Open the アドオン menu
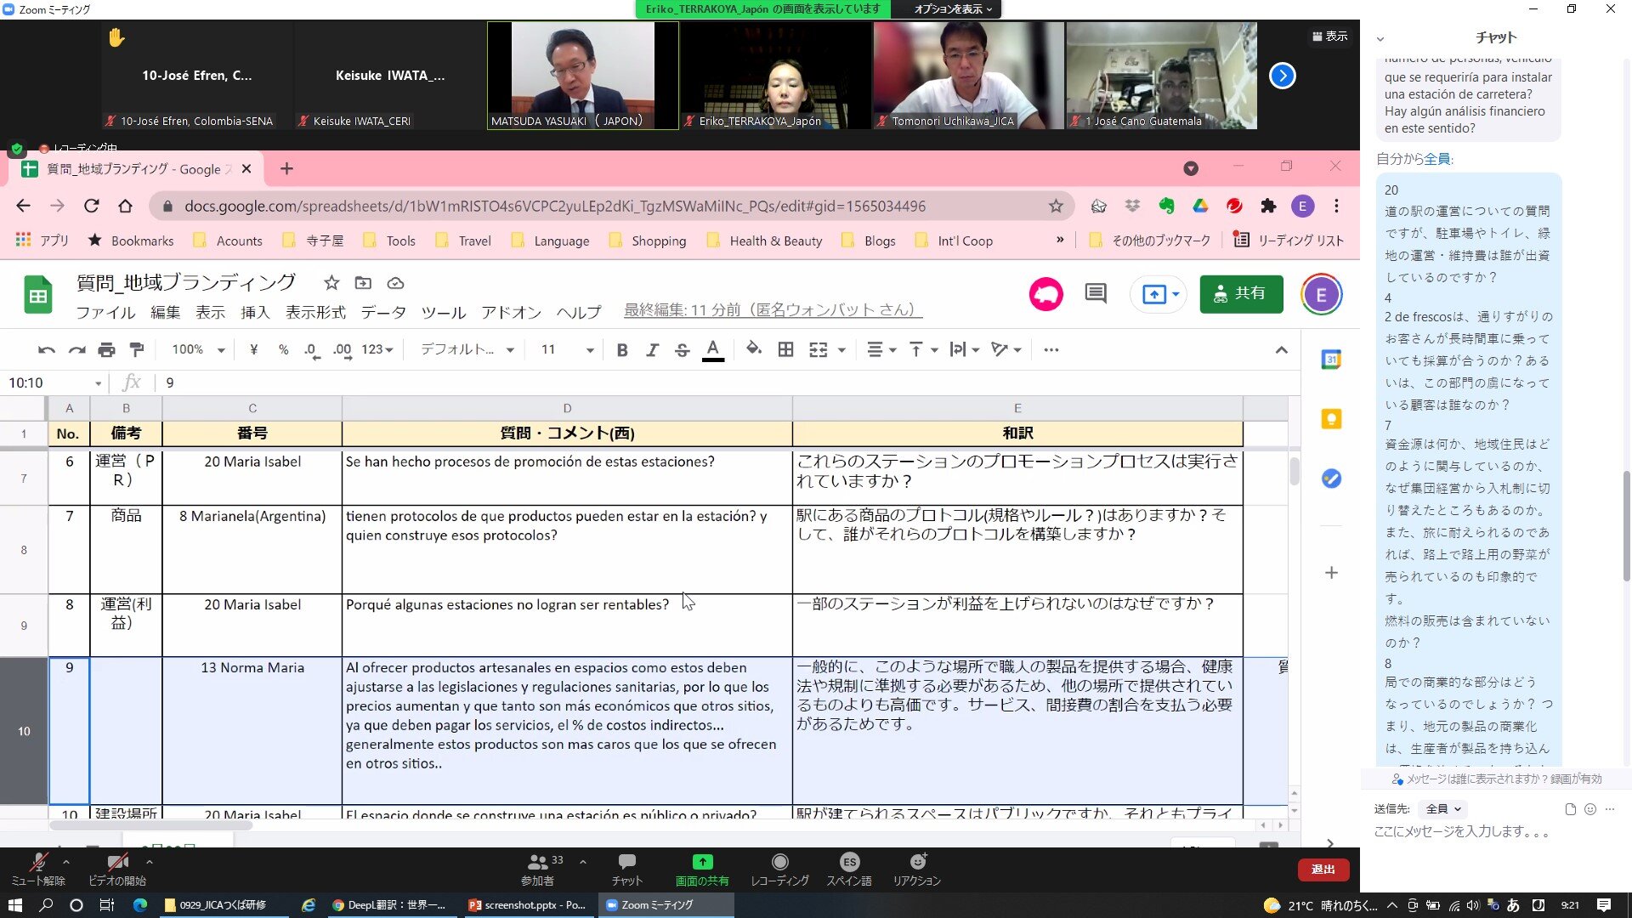Image resolution: width=1632 pixels, height=918 pixels. [511, 312]
